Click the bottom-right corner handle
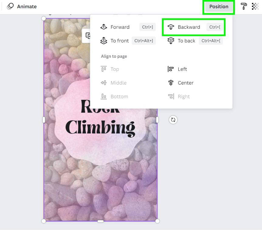Viewport: 262px width, 230px height. tap(157, 221)
